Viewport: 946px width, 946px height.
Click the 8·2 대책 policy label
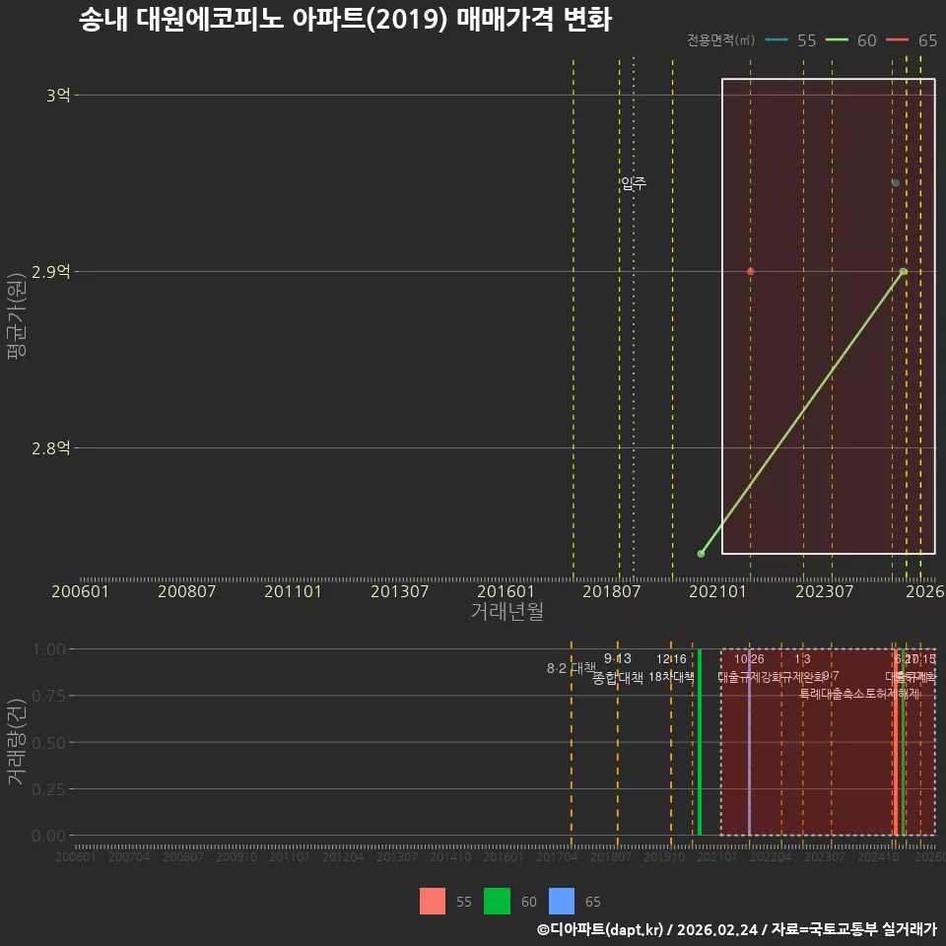tap(571, 668)
